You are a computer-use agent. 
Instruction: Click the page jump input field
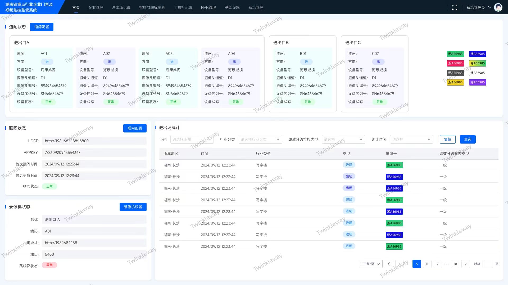coord(487,264)
